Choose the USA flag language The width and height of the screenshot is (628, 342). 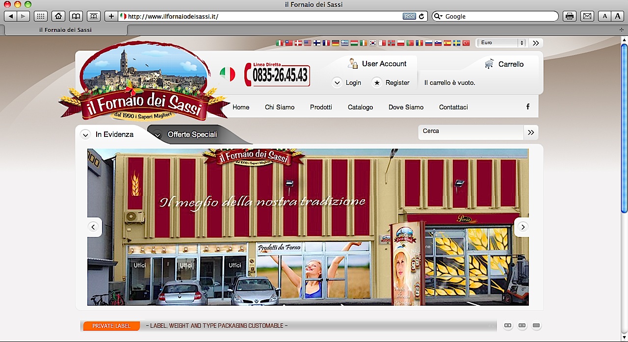pyautogui.click(x=308, y=43)
